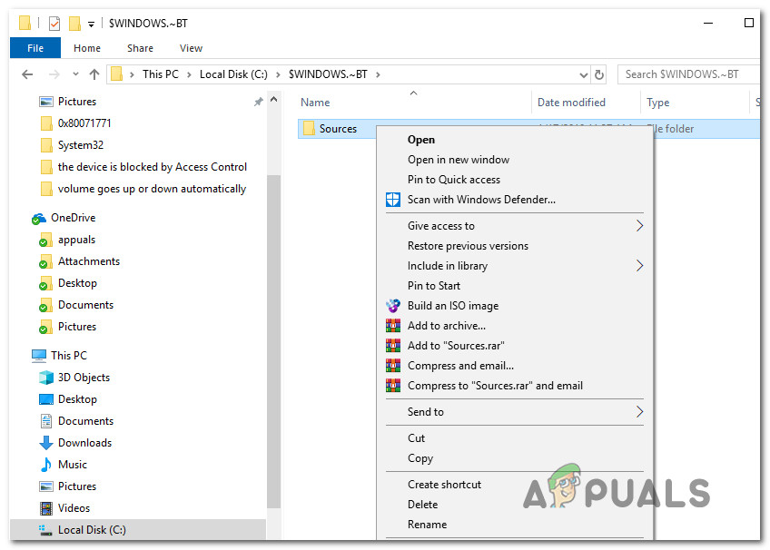Click the New folder quick access toolbar icon
770x550 pixels.
[74, 23]
